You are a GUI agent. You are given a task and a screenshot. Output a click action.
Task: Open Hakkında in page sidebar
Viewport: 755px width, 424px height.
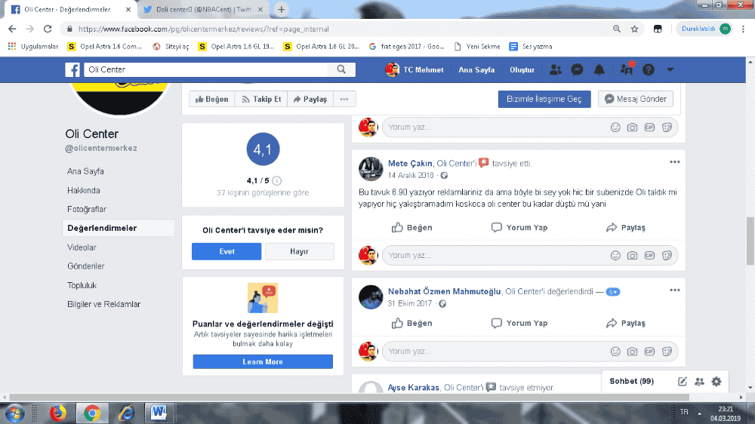(84, 191)
